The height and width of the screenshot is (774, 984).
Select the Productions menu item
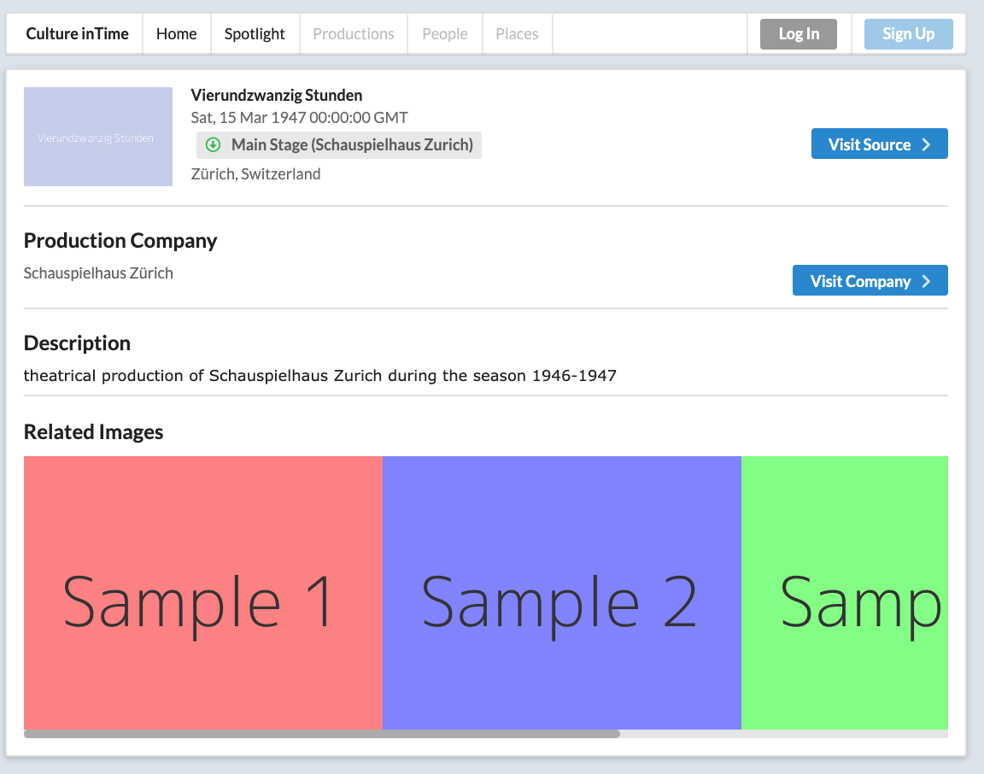pos(354,34)
